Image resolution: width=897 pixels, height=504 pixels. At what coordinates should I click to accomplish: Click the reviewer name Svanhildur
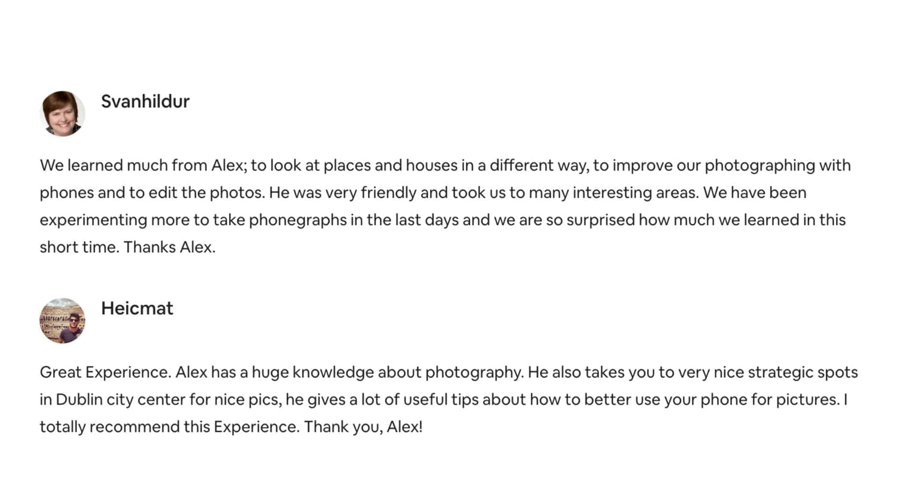tap(145, 102)
